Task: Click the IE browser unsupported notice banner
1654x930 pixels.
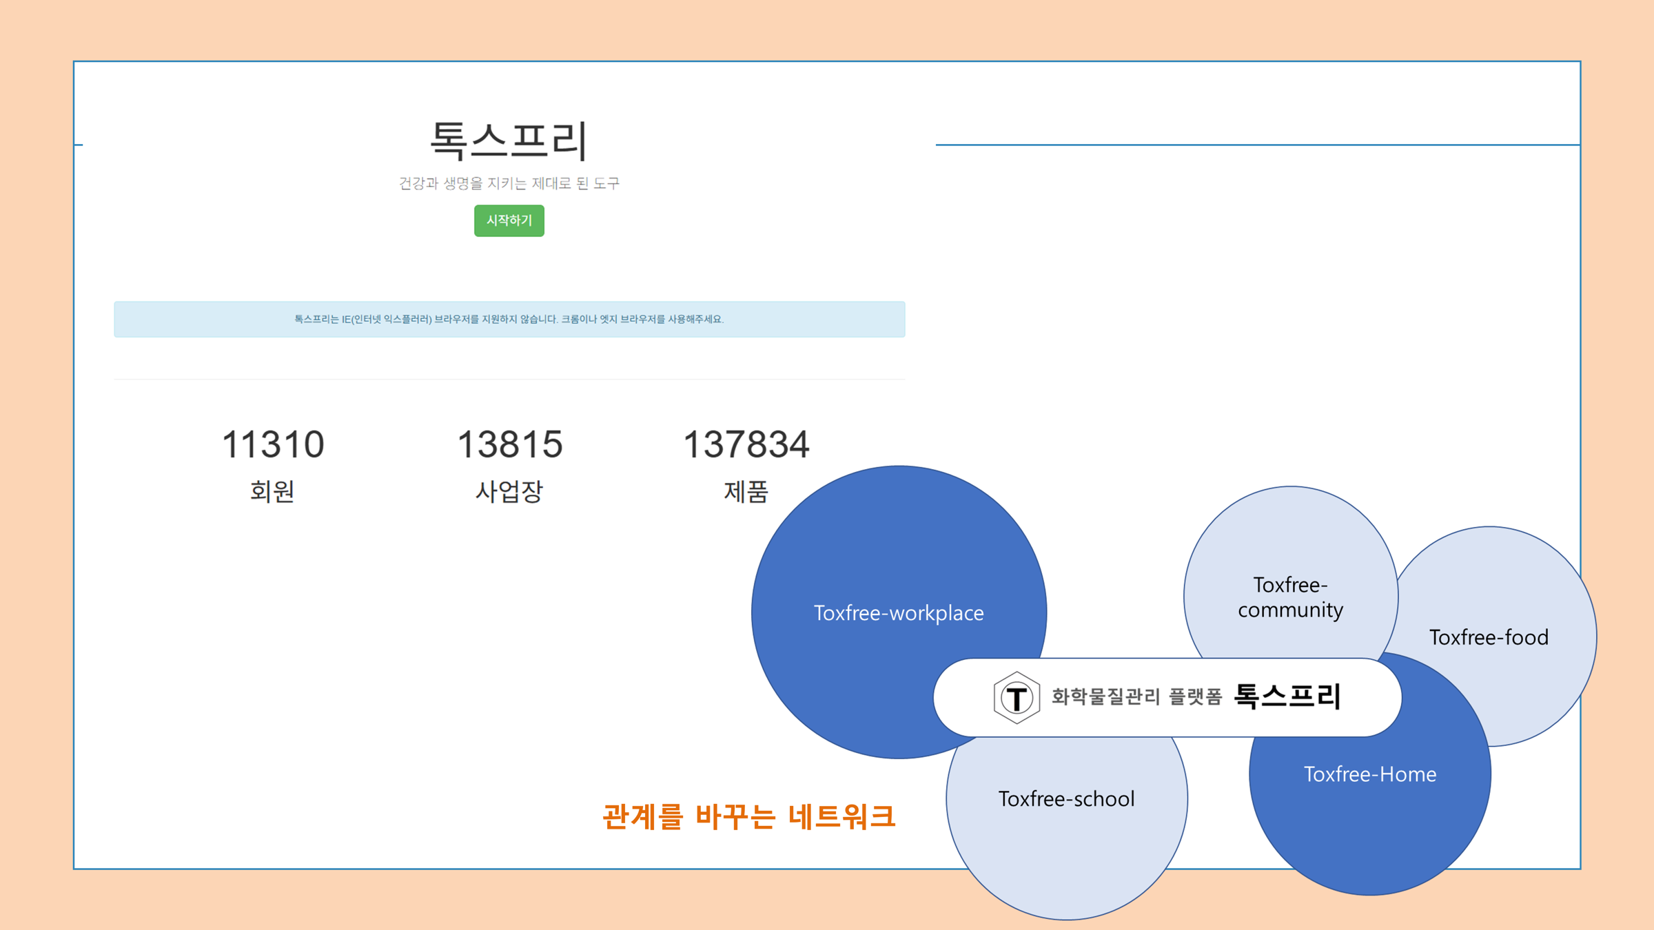Action: point(509,319)
